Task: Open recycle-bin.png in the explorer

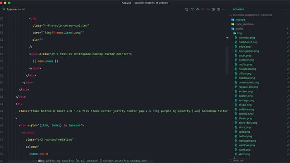Action: click(248, 87)
